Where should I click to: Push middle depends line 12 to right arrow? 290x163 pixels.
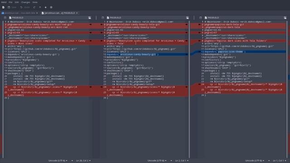pyautogui.click(x=186, y=54)
